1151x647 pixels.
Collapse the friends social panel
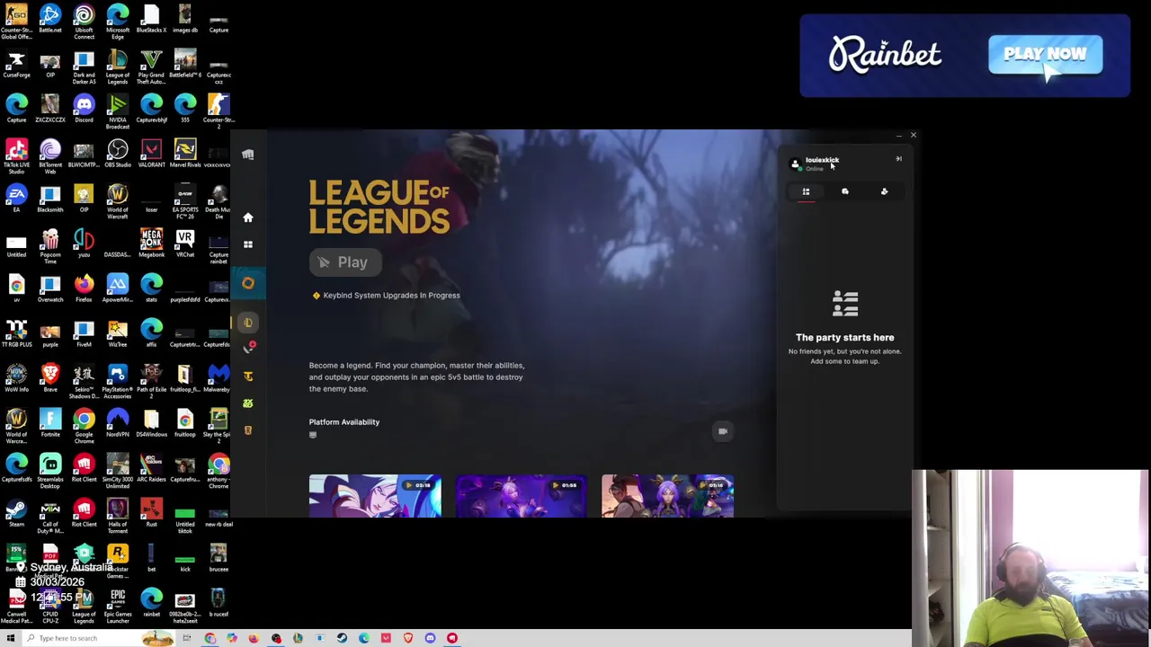tap(898, 159)
